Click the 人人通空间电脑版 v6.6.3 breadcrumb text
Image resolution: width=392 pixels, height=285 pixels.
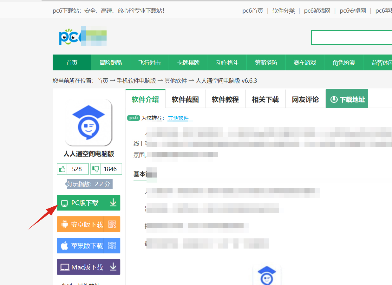point(226,81)
